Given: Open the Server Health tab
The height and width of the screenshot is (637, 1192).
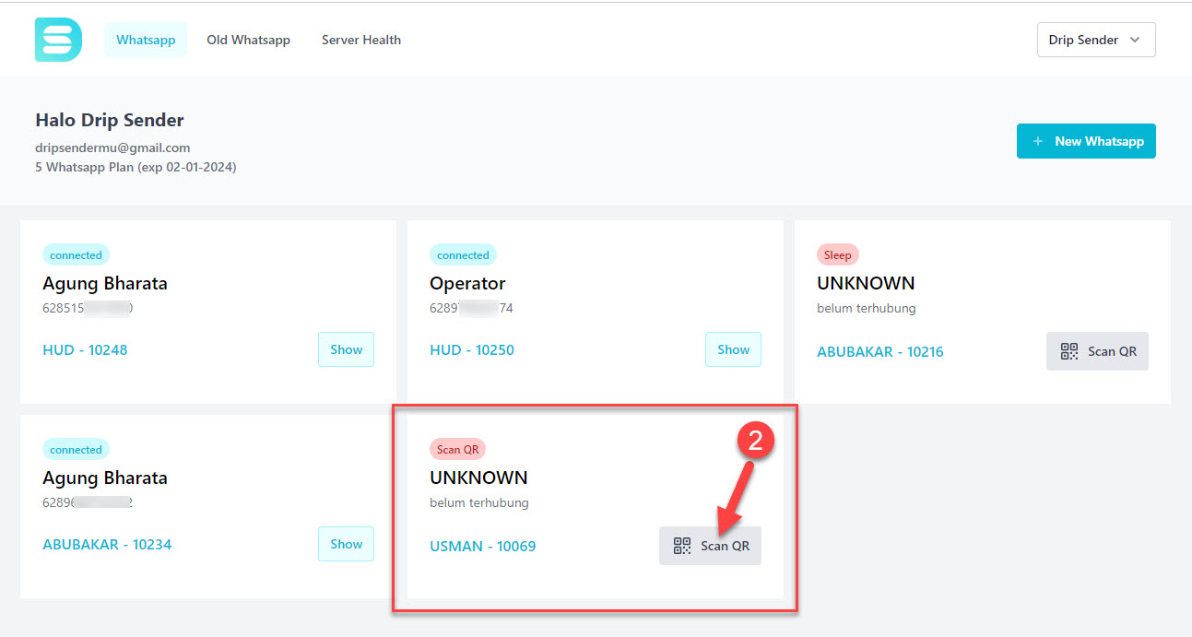Looking at the screenshot, I should [x=361, y=40].
